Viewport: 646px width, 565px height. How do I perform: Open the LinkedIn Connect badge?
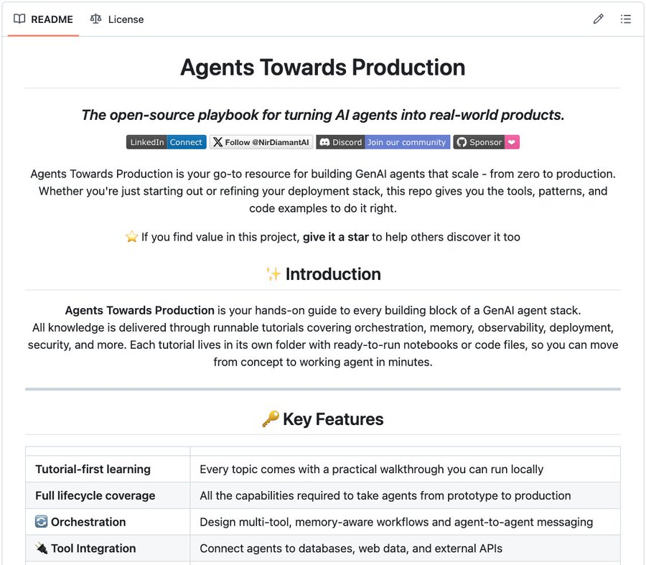[x=166, y=142]
